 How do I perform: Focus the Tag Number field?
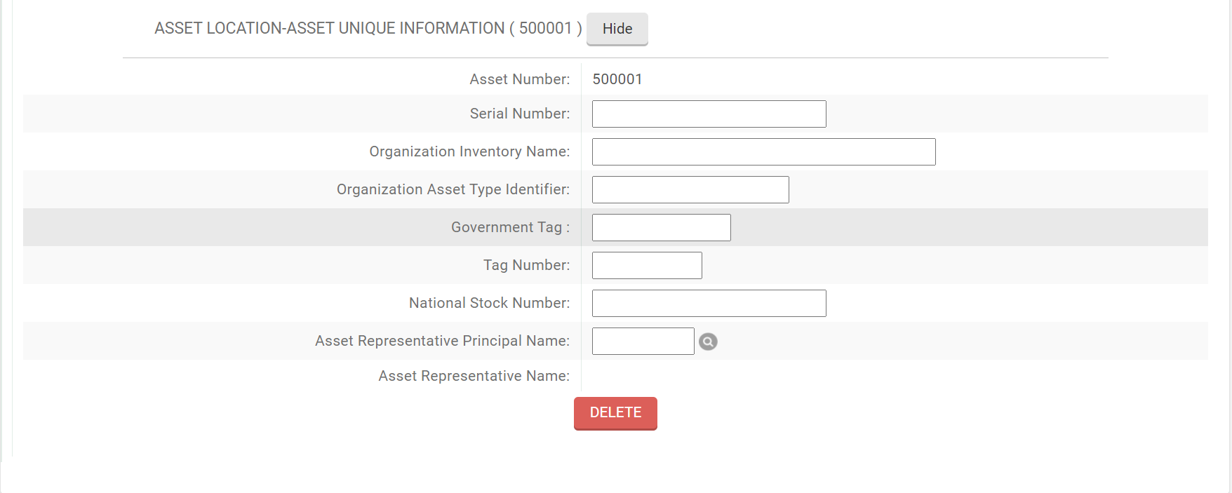pyautogui.click(x=646, y=265)
